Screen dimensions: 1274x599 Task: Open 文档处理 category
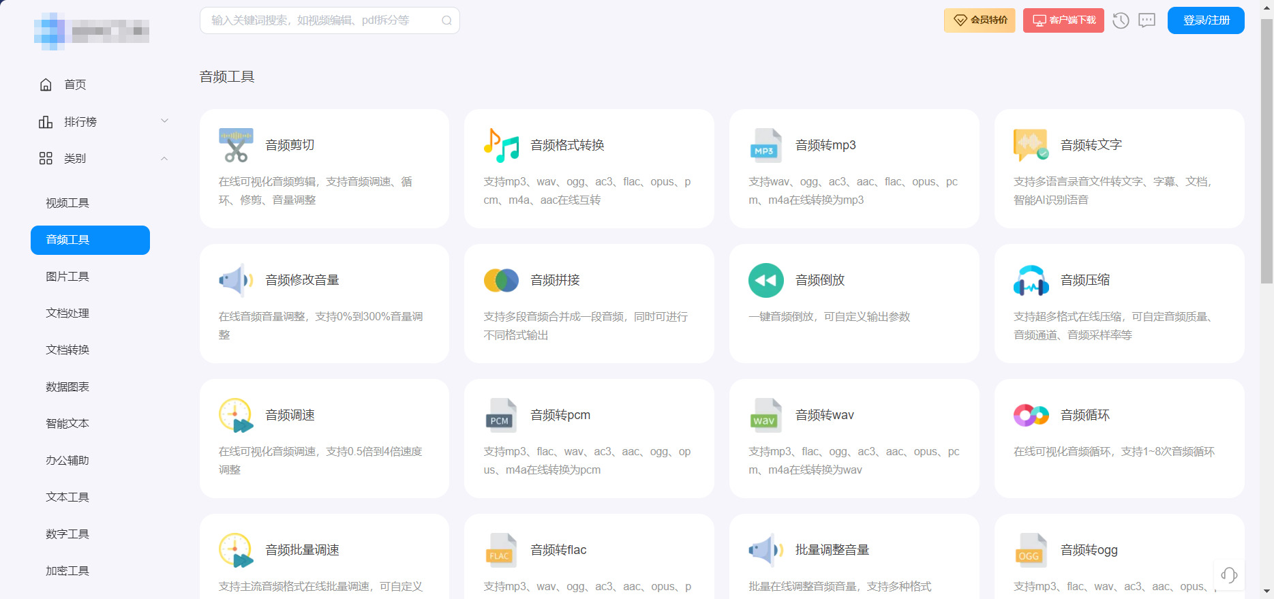tap(67, 313)
